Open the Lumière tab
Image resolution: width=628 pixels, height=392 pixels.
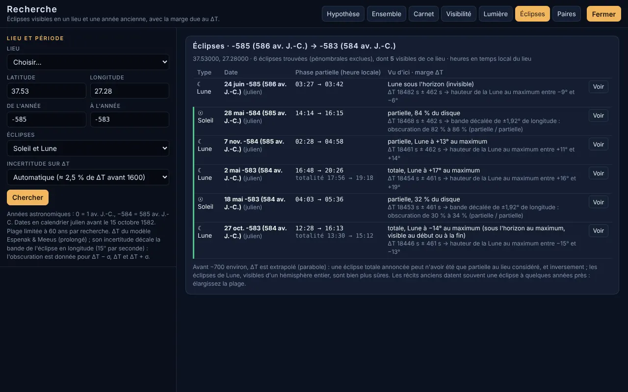point(496,14)
